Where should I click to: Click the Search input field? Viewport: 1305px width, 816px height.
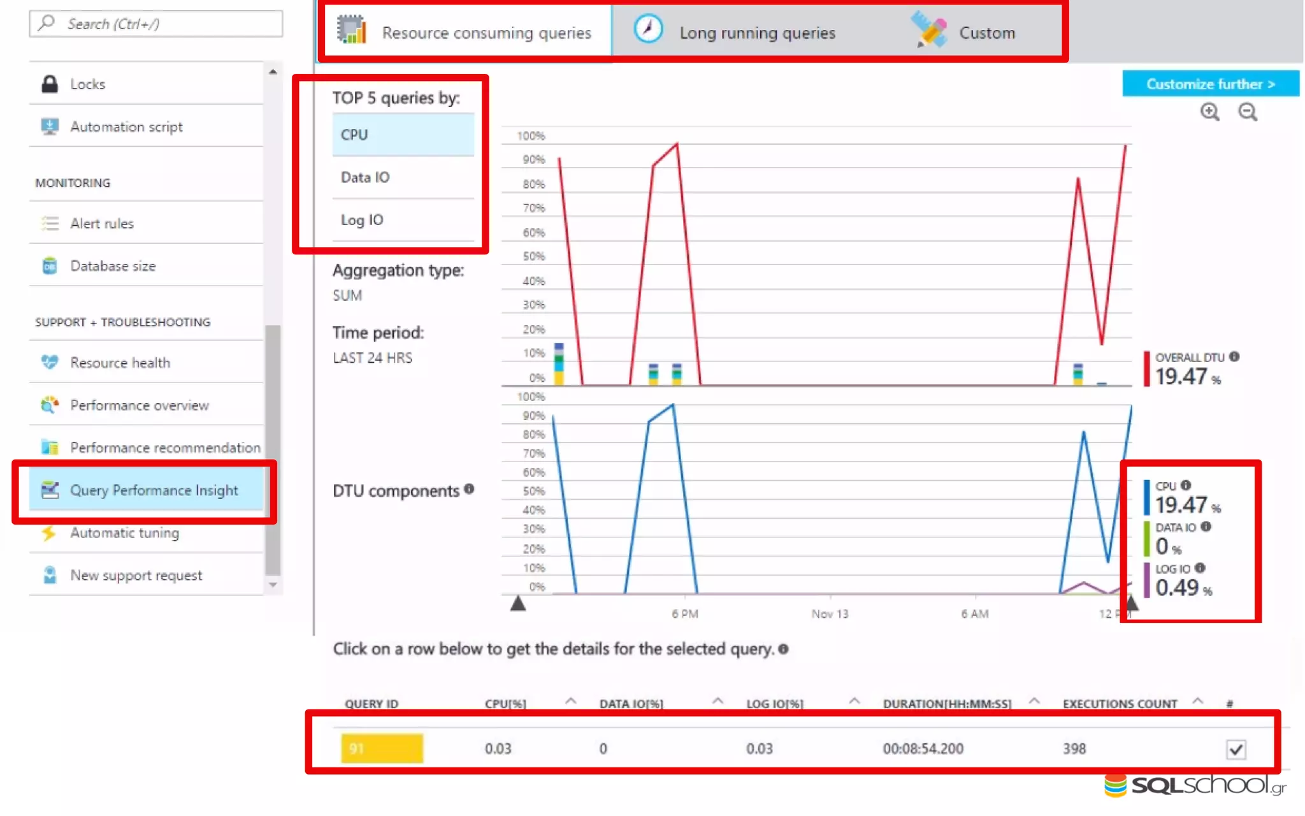(156, 24)
